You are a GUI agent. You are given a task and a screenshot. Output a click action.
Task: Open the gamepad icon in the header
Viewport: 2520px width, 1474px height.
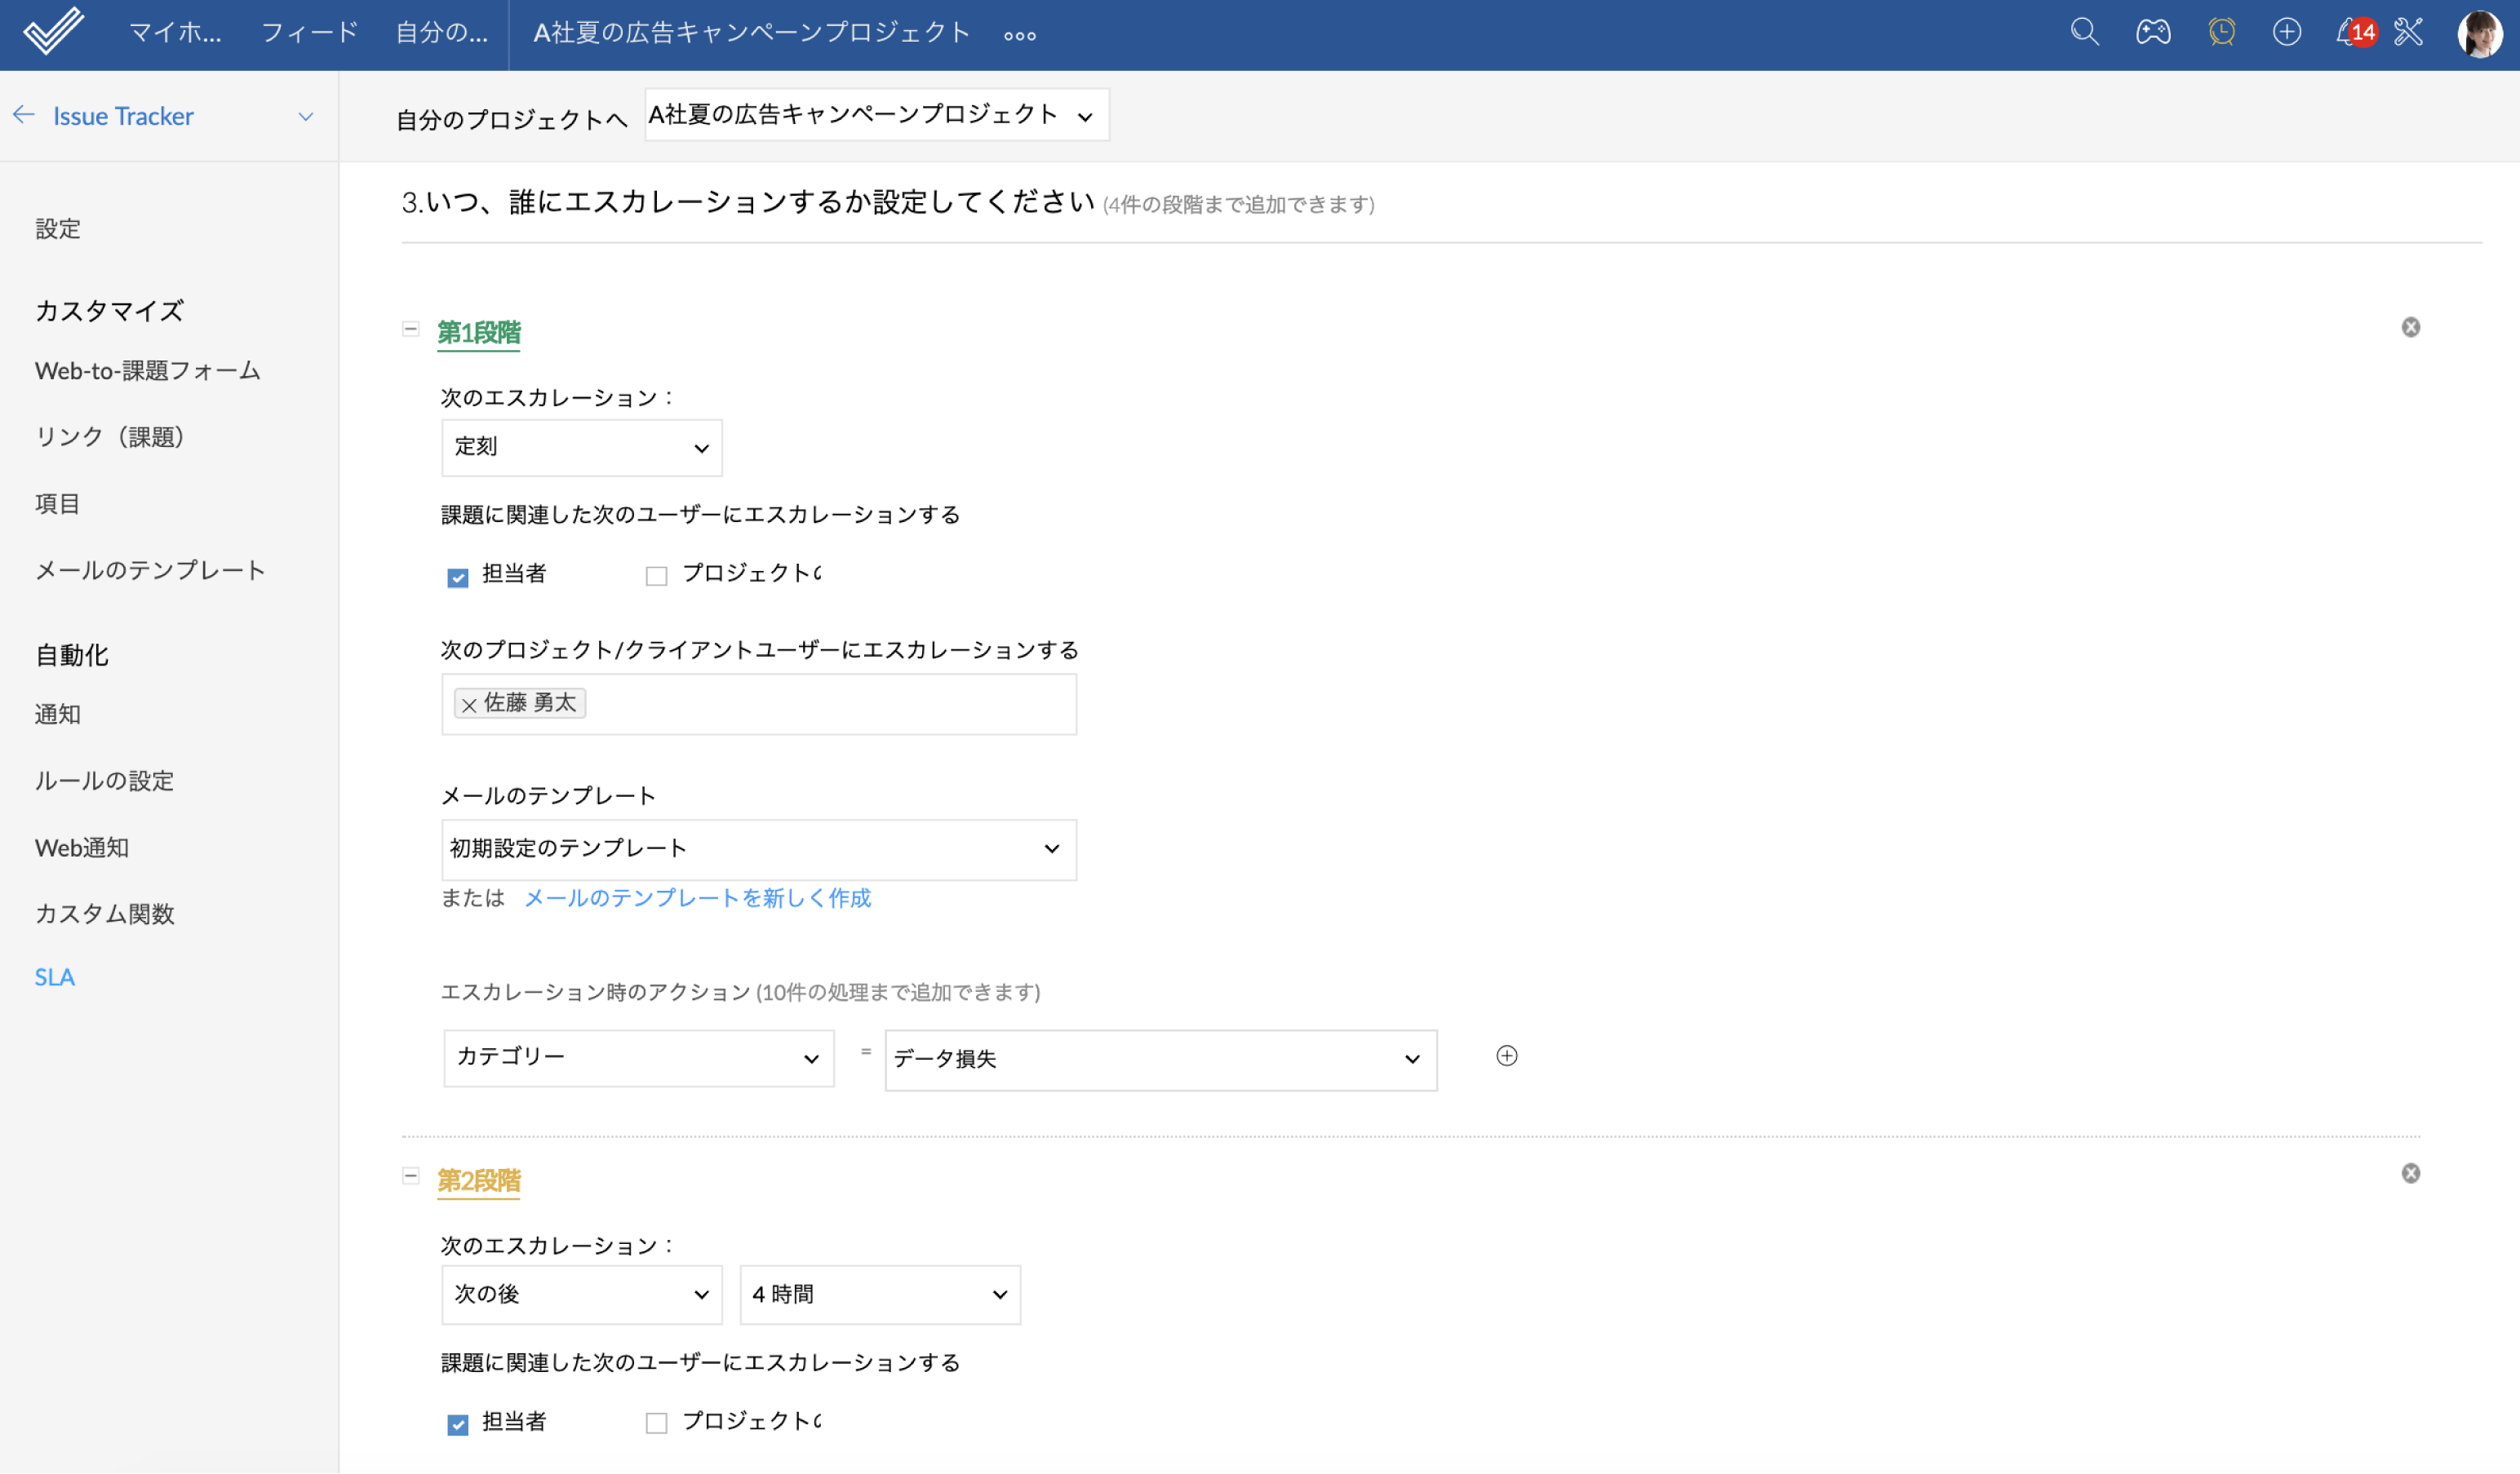(x=2153, y=32)
